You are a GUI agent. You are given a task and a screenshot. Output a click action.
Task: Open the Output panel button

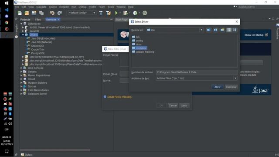click(27, 155)
